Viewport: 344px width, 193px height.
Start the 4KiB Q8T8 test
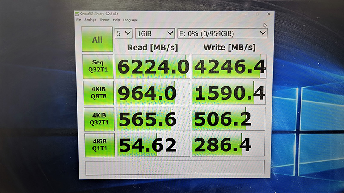(x=99, y=93)
